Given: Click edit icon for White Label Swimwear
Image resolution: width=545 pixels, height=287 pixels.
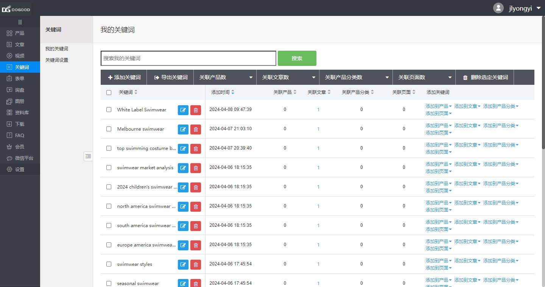Looking at the screenshot, I should tap(183, 110).
